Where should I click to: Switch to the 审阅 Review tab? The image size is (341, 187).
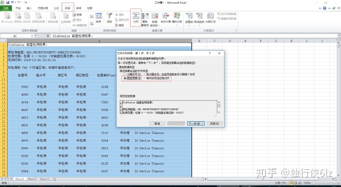tap(79, 8)
